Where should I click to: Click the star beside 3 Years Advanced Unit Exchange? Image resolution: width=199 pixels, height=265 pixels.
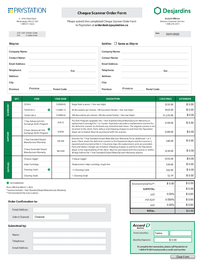pyautogui.click(x=49, y=129)
